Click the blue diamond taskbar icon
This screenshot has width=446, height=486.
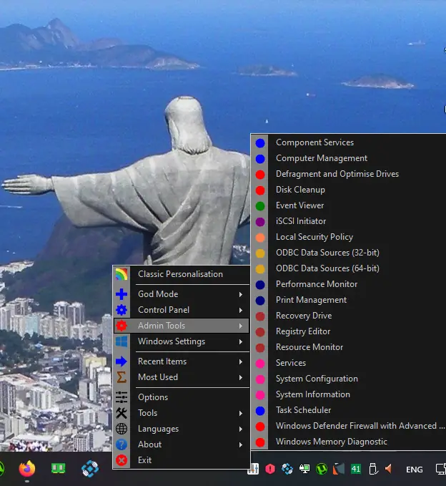[x=90, y=469]
